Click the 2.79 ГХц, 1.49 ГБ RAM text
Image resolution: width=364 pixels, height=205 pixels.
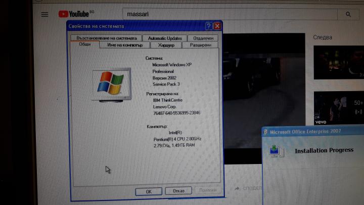174,145
